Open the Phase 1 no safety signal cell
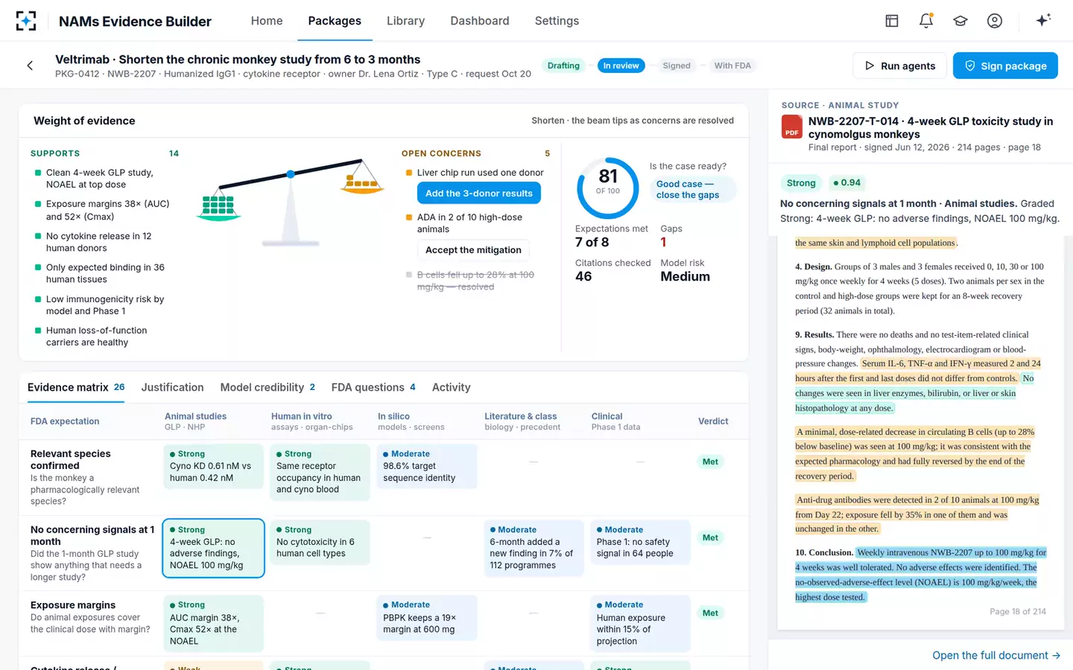The width and height of the screenshot is (1073, 670). (640, 542)
